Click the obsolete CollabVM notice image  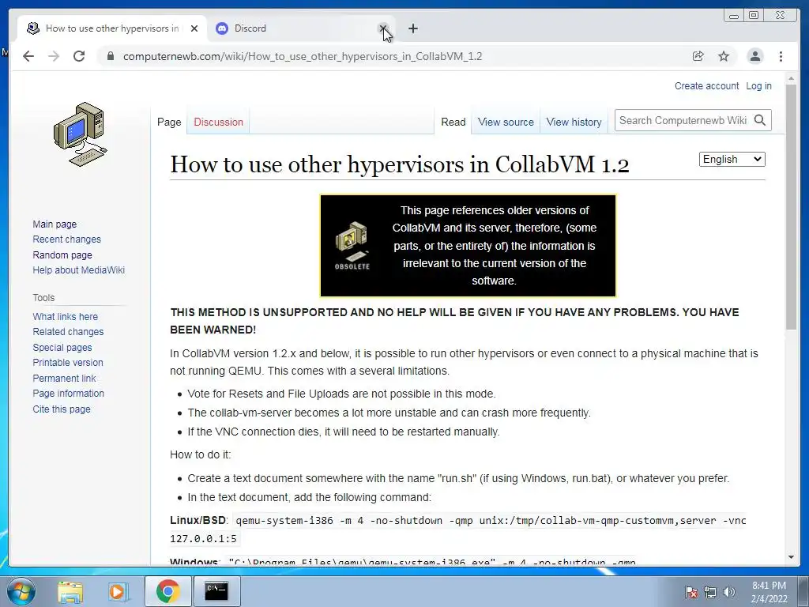(x=352, y=245)
